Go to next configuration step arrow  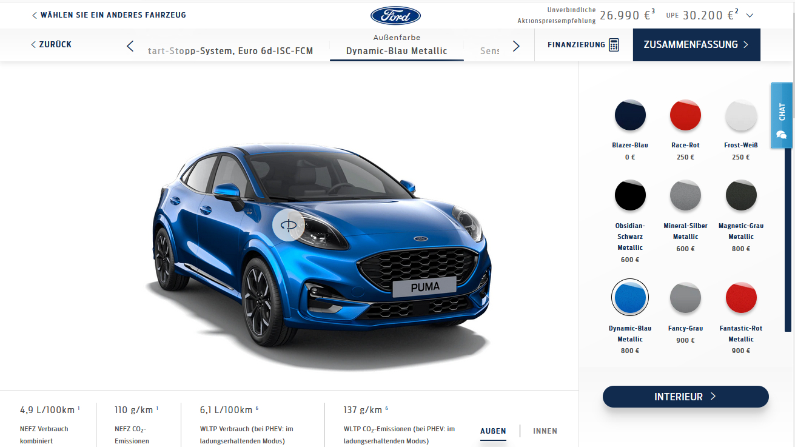pos(516,45)
